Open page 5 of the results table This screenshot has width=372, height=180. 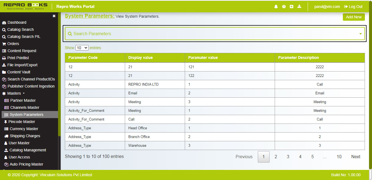click(x=312, y=157)
